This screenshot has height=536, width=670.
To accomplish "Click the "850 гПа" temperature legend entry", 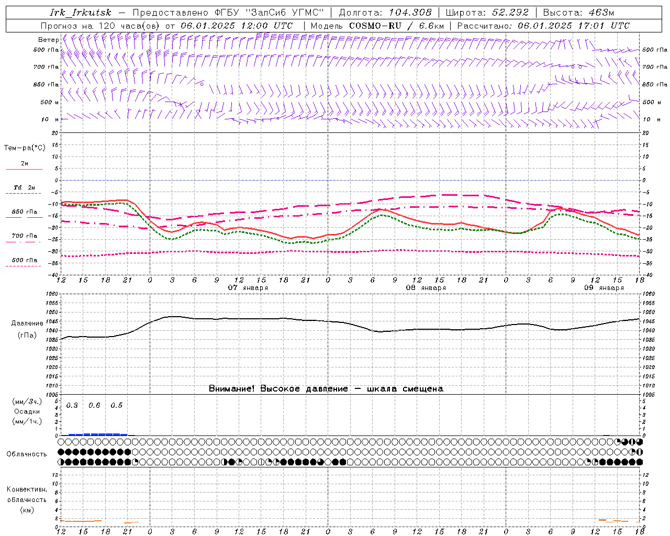I will coord(24,212).
